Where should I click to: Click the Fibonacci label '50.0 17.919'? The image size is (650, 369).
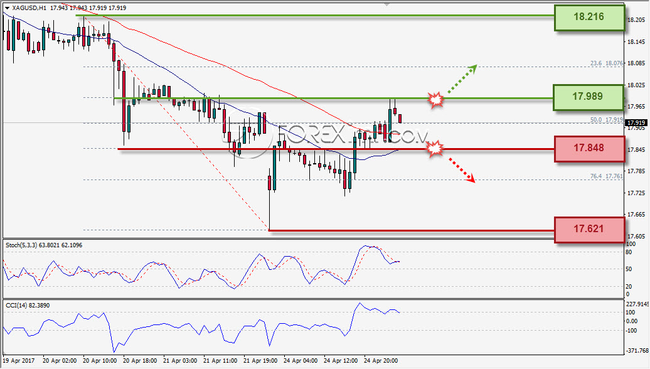tap(607, 119)
